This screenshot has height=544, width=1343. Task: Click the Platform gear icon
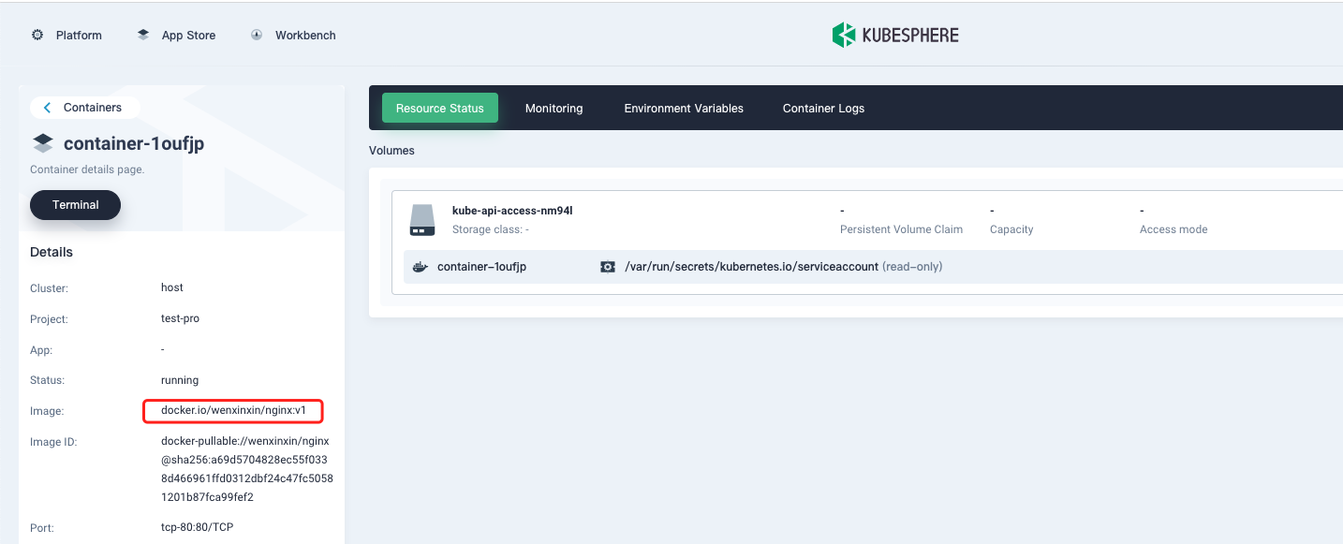pyautogui.click(x=37, y=34)
